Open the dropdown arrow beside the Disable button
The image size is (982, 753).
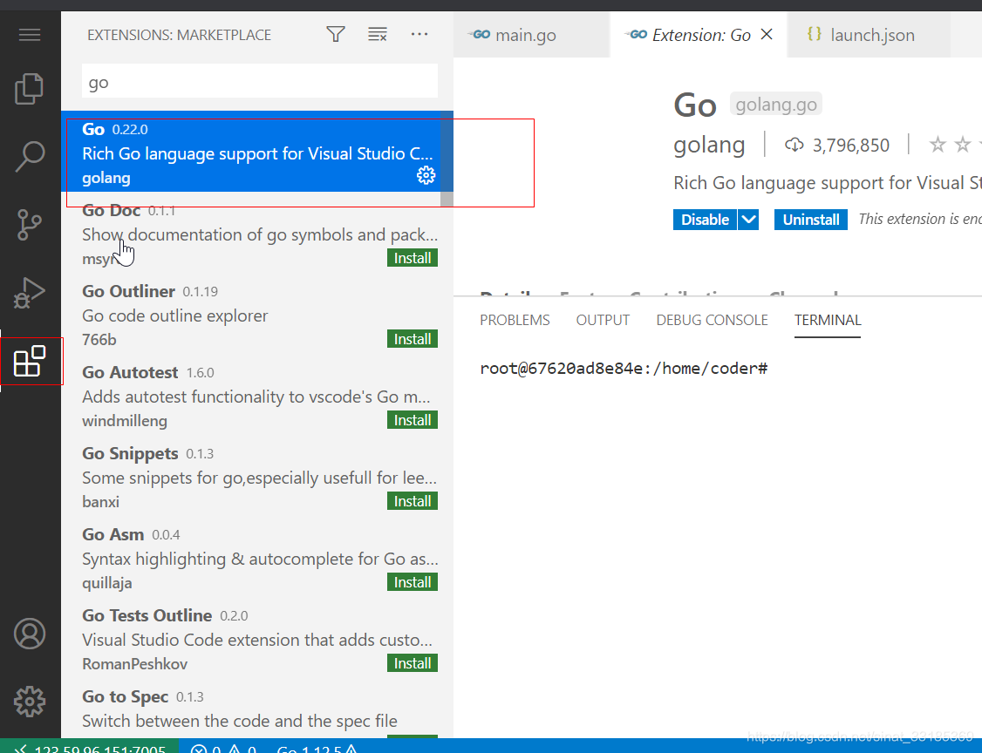(749, 219)
